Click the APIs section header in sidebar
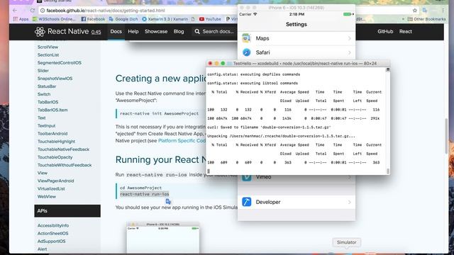This screenshot has width=454, height=255. click(67, 211)
